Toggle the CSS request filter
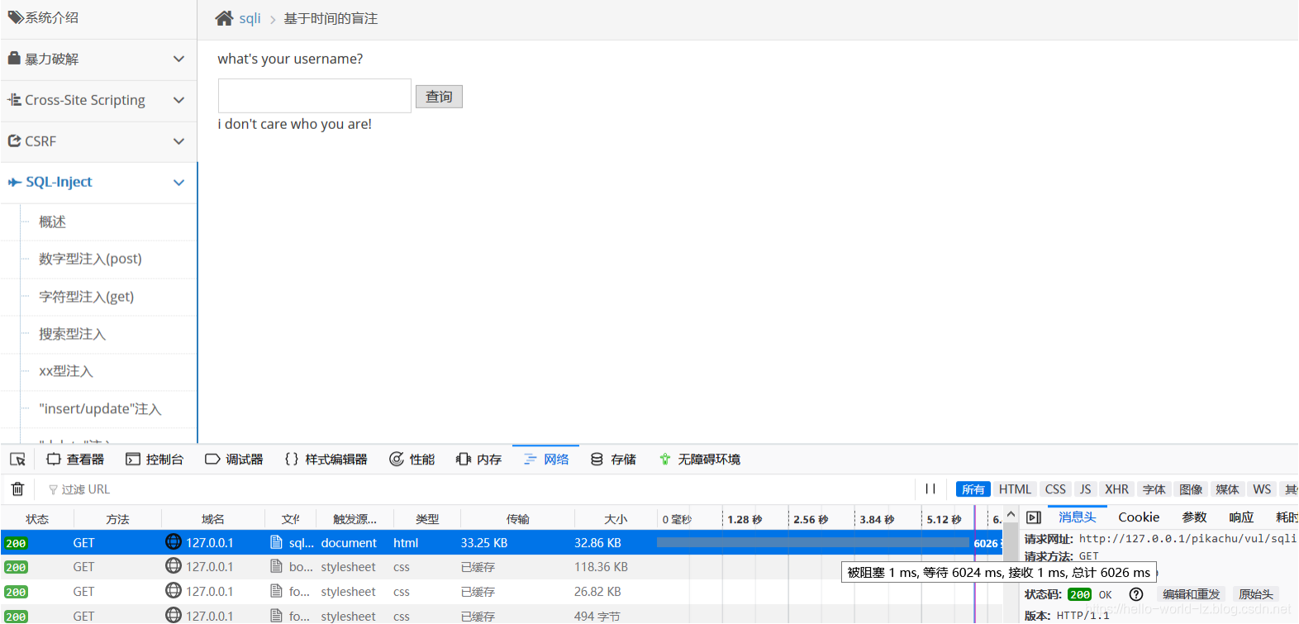 click(x=1055, y=489)
